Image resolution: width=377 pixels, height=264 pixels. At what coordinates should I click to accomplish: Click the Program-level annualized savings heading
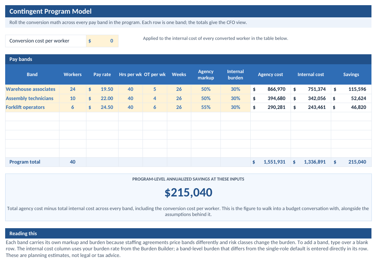point(188,179)
